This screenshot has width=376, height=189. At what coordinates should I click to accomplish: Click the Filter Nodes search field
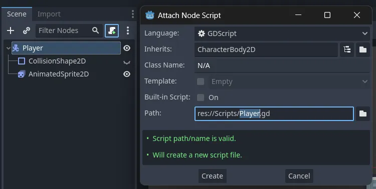[x=69, y=30]
